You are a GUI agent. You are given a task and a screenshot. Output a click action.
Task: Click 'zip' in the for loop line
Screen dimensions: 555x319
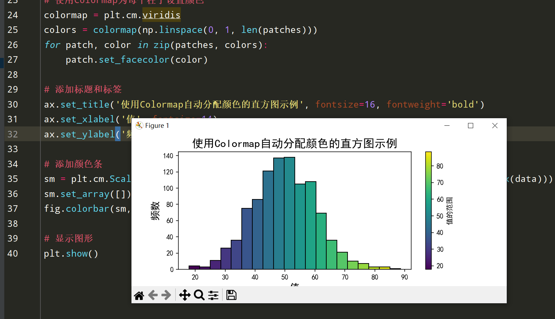pos(162,45)
